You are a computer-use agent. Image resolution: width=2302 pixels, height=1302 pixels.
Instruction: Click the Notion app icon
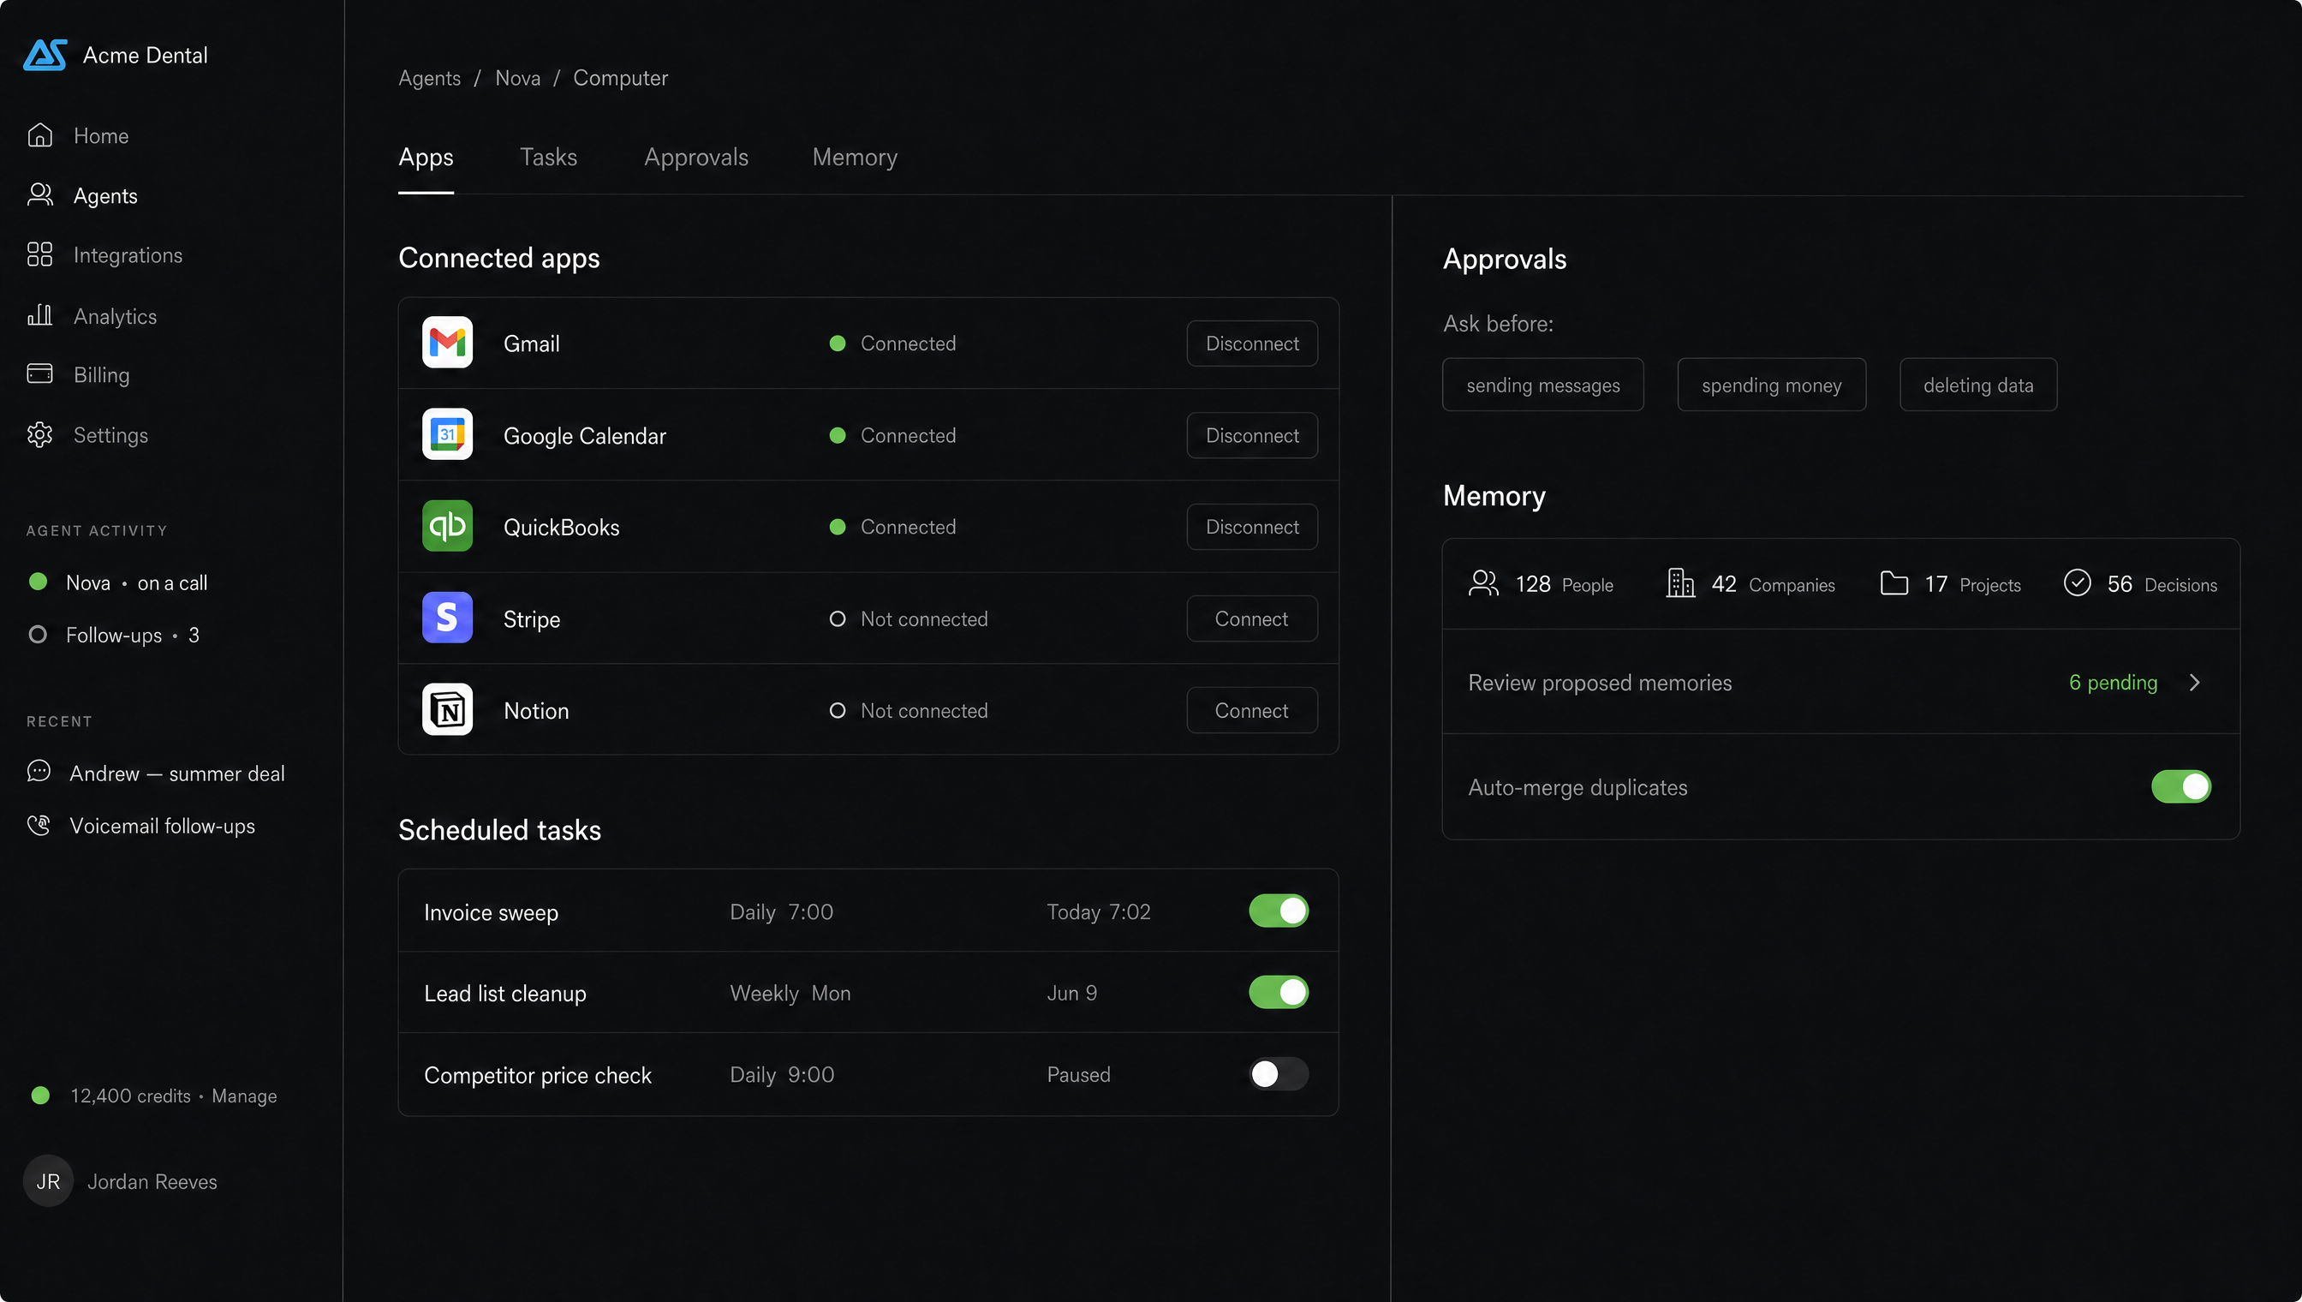point(447,710)
